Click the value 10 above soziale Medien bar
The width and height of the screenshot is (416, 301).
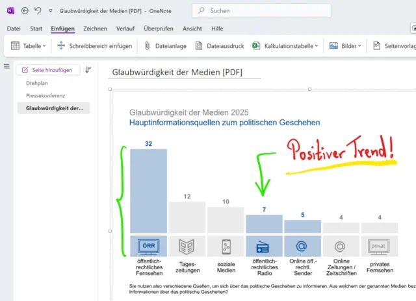tap(226, 202)
